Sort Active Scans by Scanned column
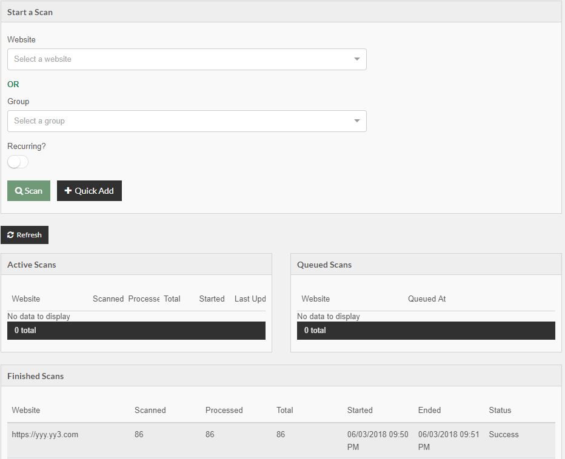 (x=108, y=299)
